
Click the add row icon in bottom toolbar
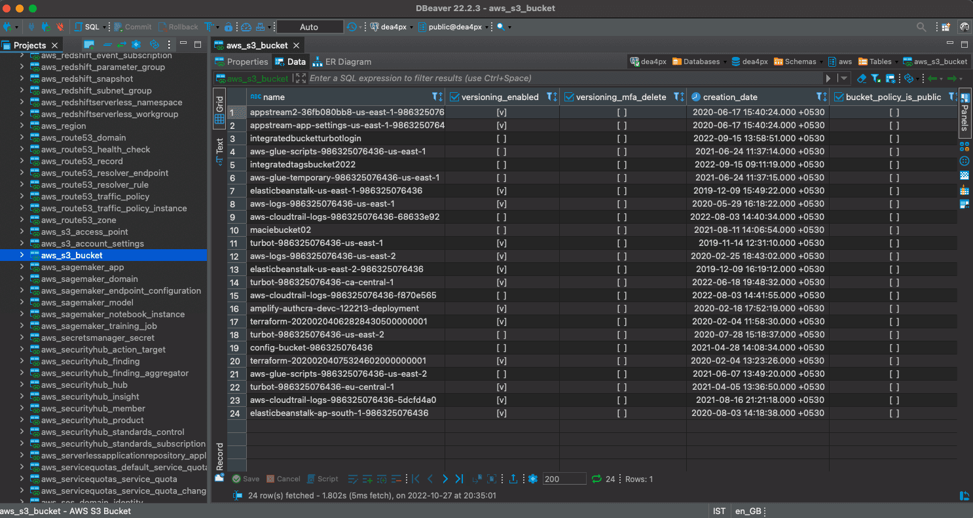coord(367,479)
